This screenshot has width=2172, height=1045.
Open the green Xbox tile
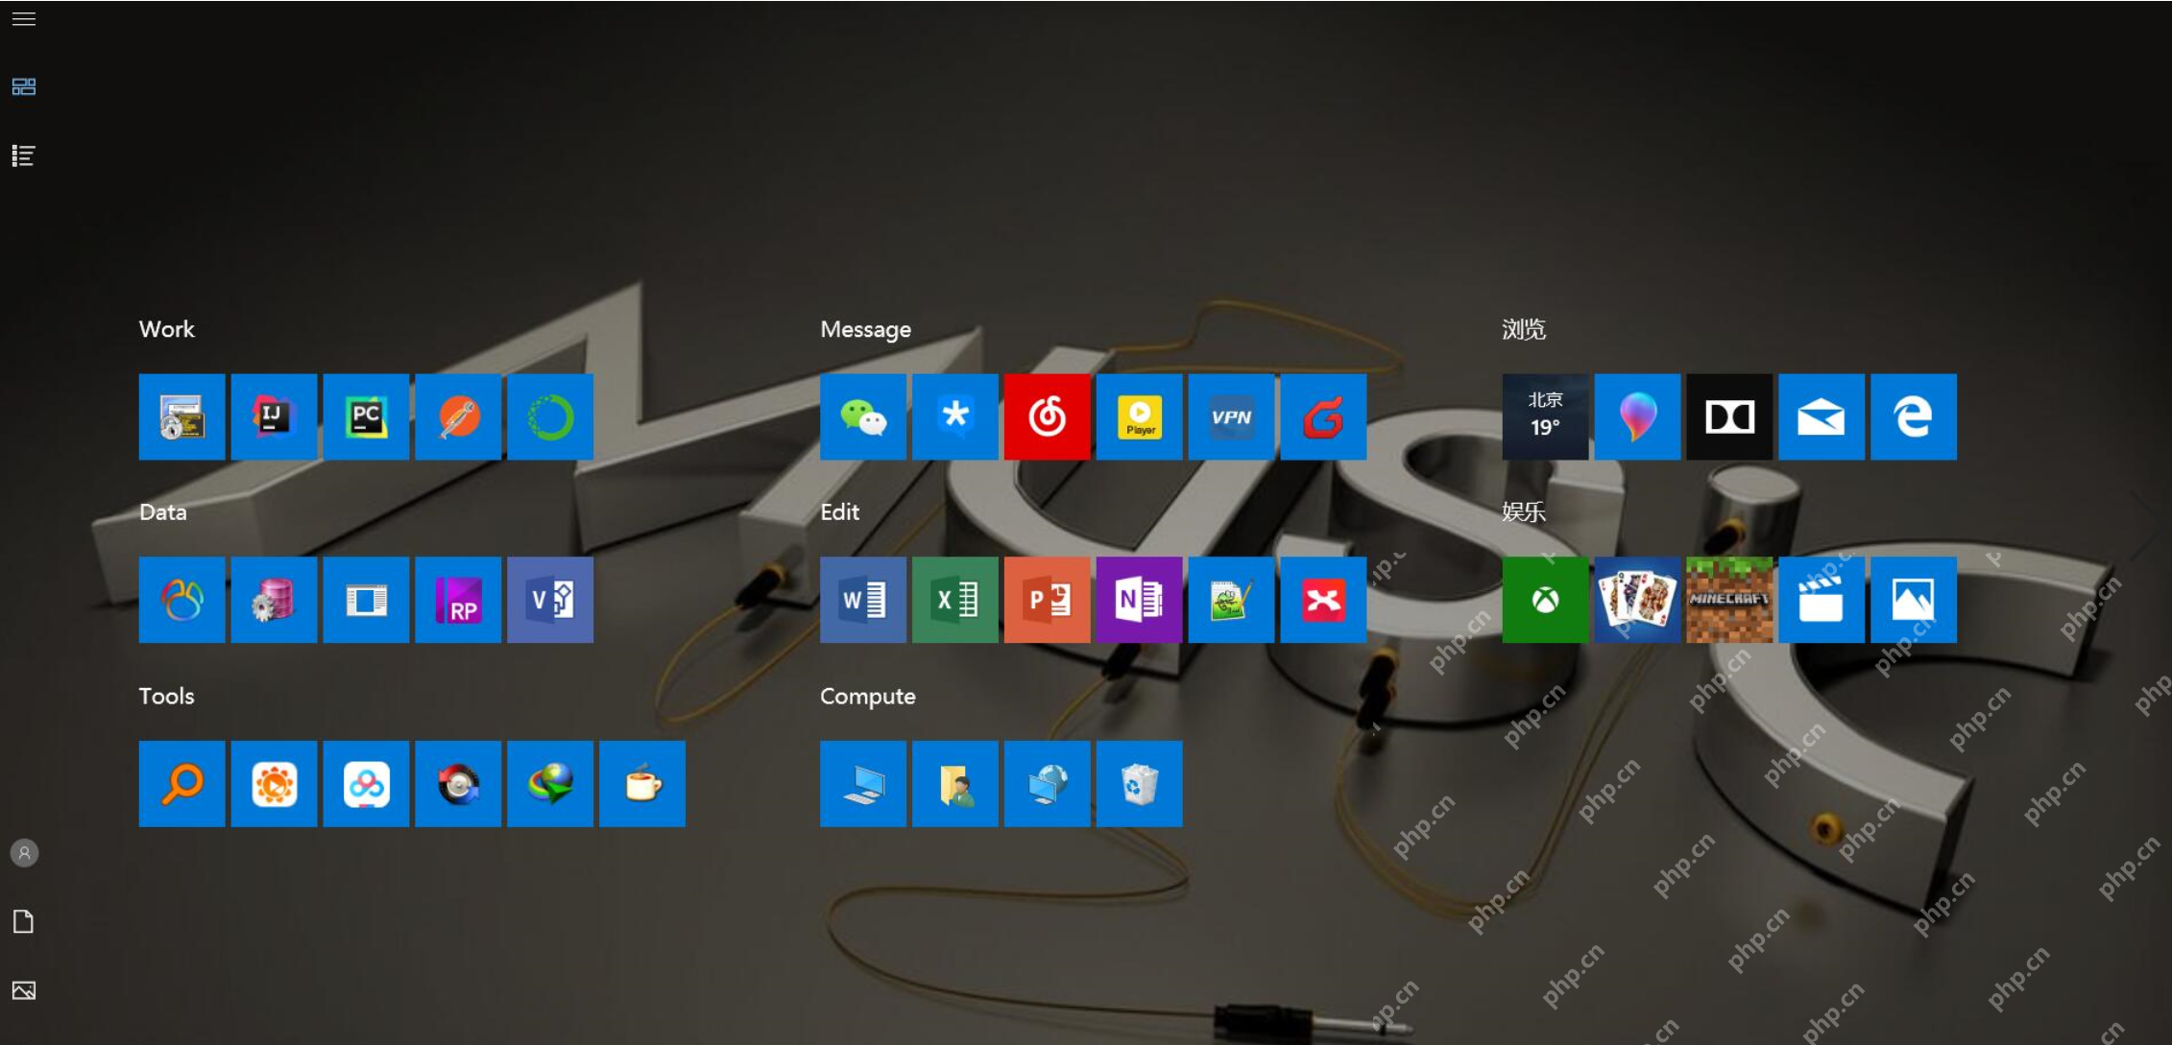1545,600
